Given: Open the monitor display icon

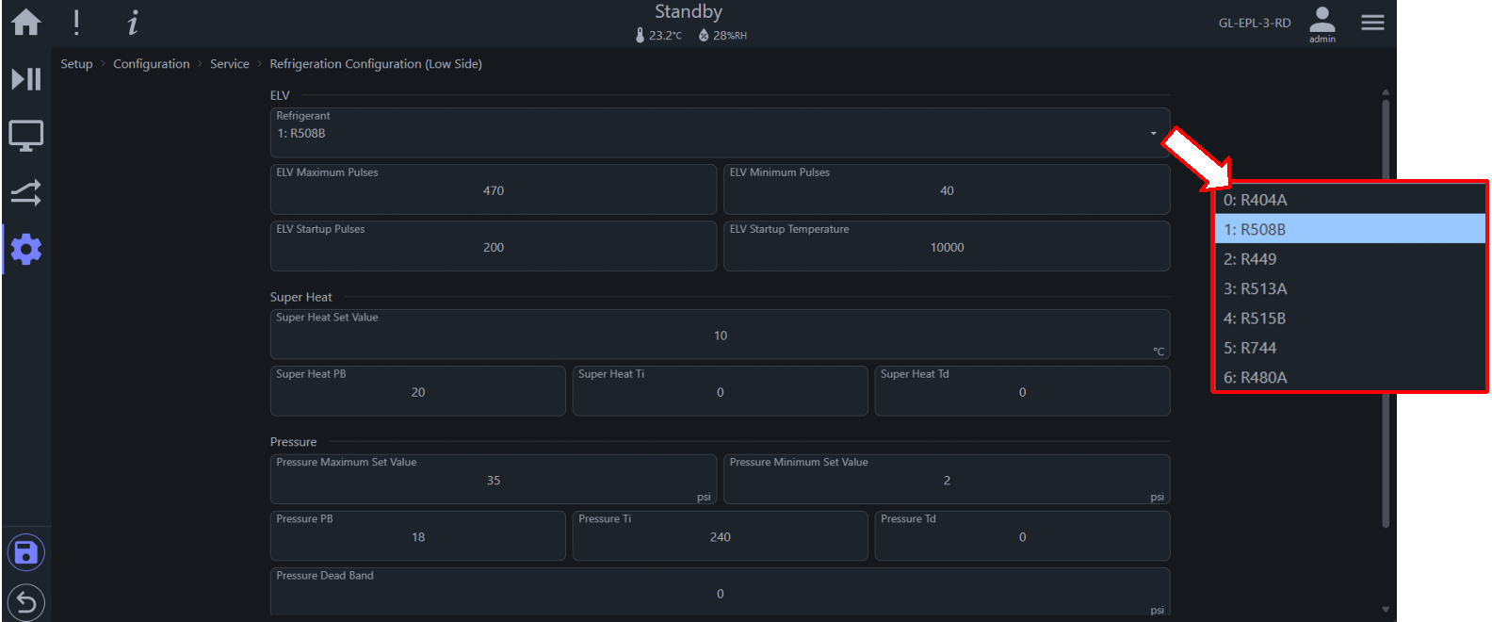Looking at the screenshot, I should click(x=26, y=136).
